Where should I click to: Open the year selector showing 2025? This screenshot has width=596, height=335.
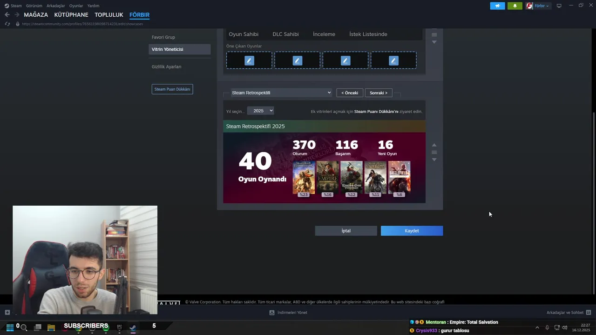(260, 111)
